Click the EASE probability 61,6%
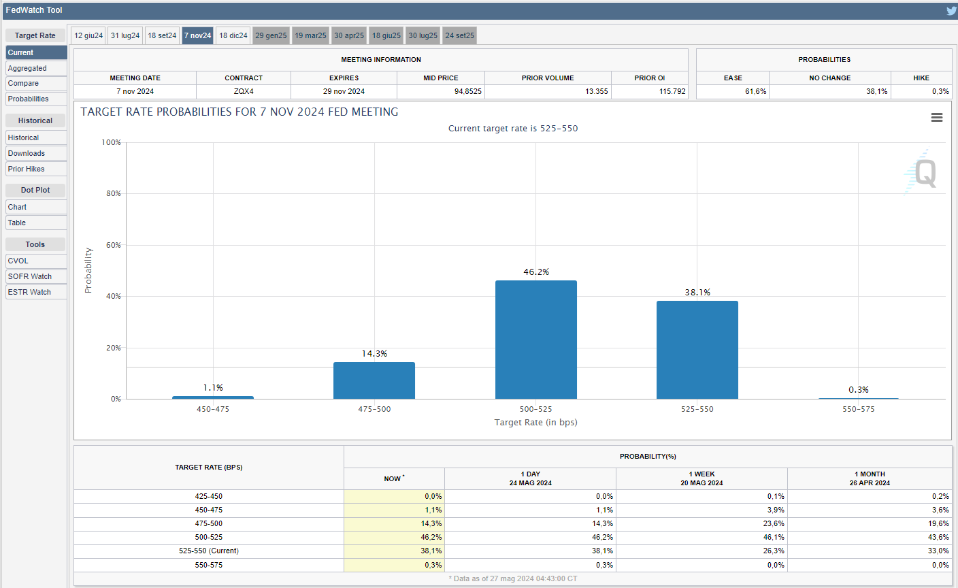The height and width of the screenshot is (588, 958). tap(755, 91)
